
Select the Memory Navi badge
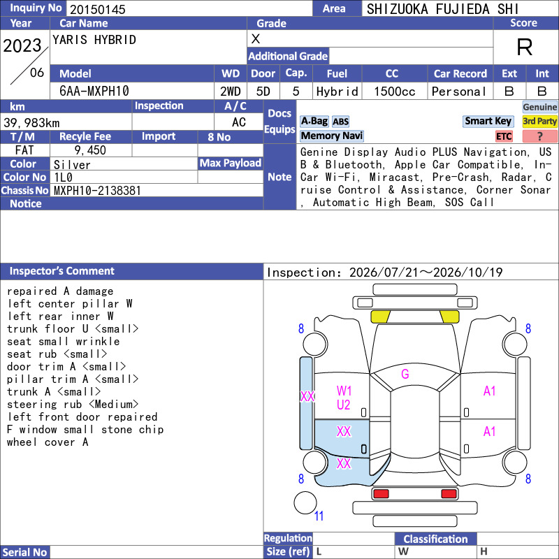pyautogui.click(x=331, y=136)
